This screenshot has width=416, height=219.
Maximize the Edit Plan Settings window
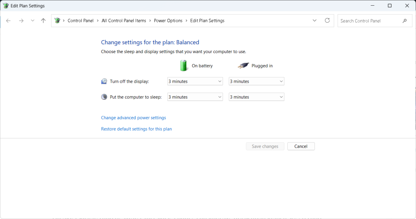click(390, 6)
